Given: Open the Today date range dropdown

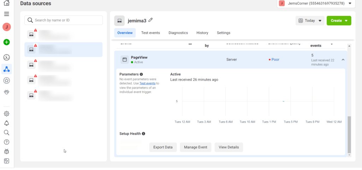Looking at the screenshot, I should click(310, 21).
